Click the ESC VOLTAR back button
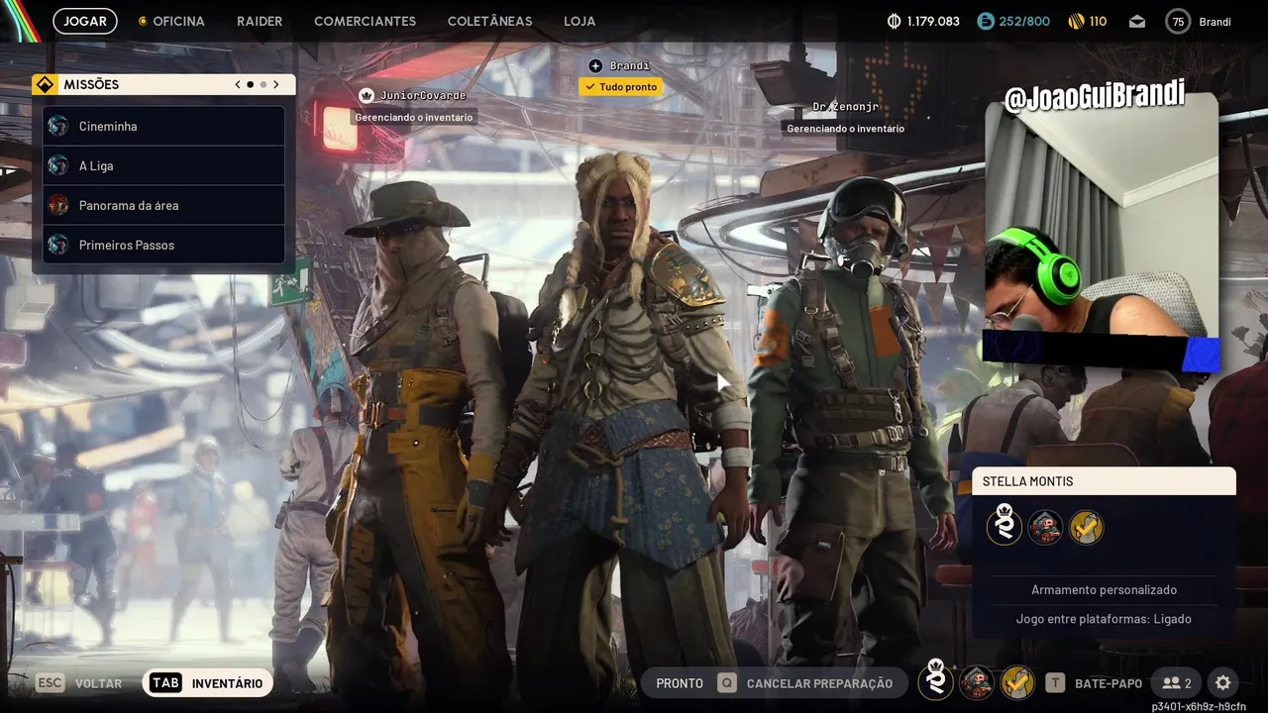 click(x=79, y=683)
